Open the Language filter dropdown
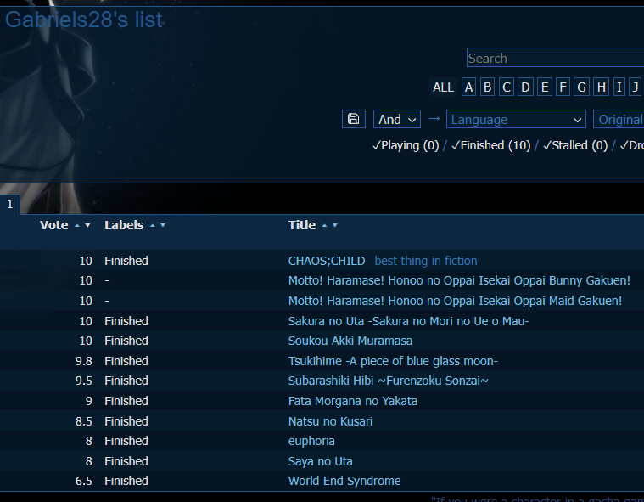Screen dimensions: 644x502 [516, 119]
